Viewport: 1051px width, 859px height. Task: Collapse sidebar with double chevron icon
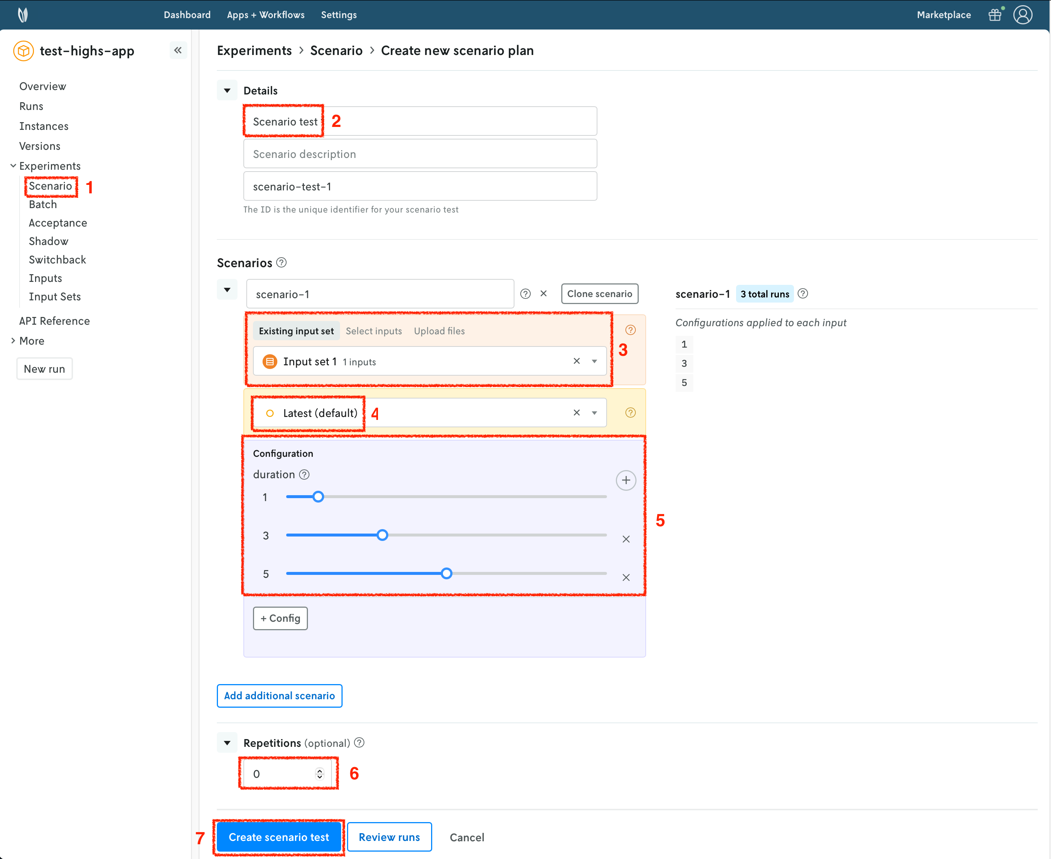(178, 50)
